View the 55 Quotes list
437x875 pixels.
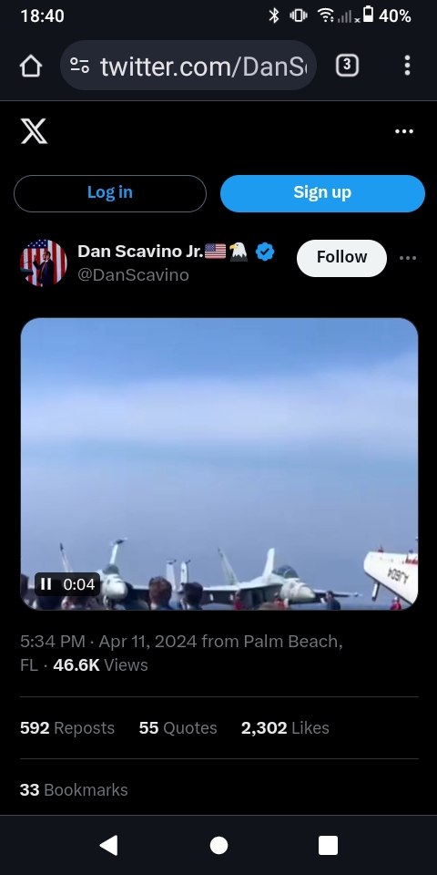click(178, 727)
